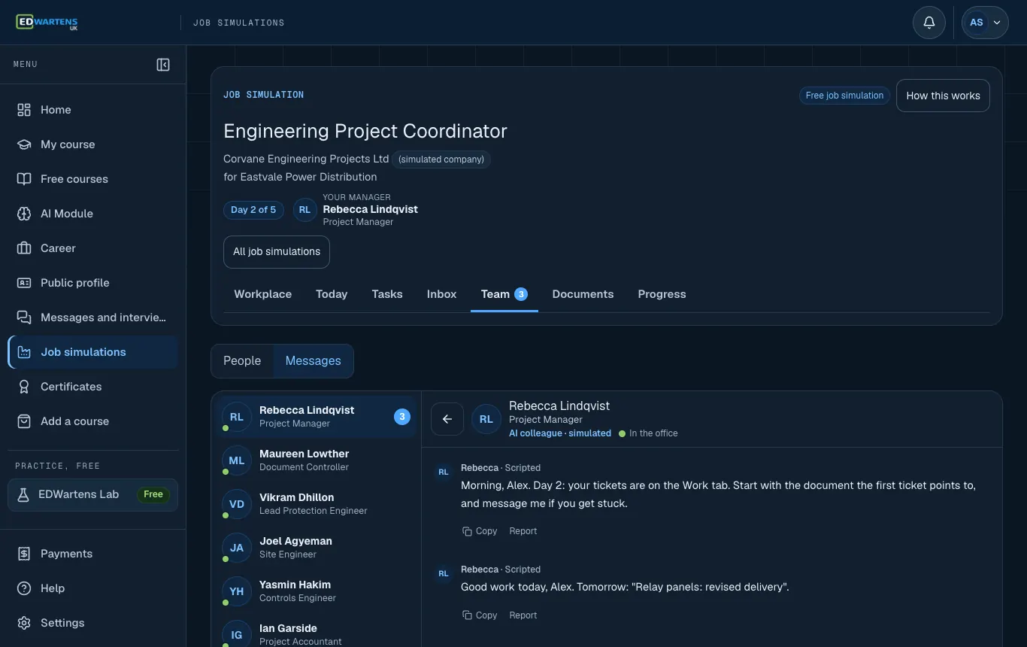1027x647 pixels.
Task: Click the Home icon in sidebar
Action: (24, 110)
